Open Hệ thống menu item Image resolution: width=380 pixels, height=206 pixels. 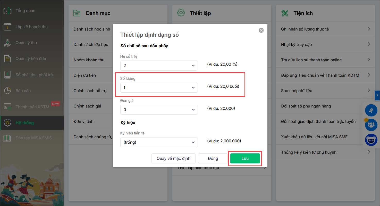pos(32,123)
